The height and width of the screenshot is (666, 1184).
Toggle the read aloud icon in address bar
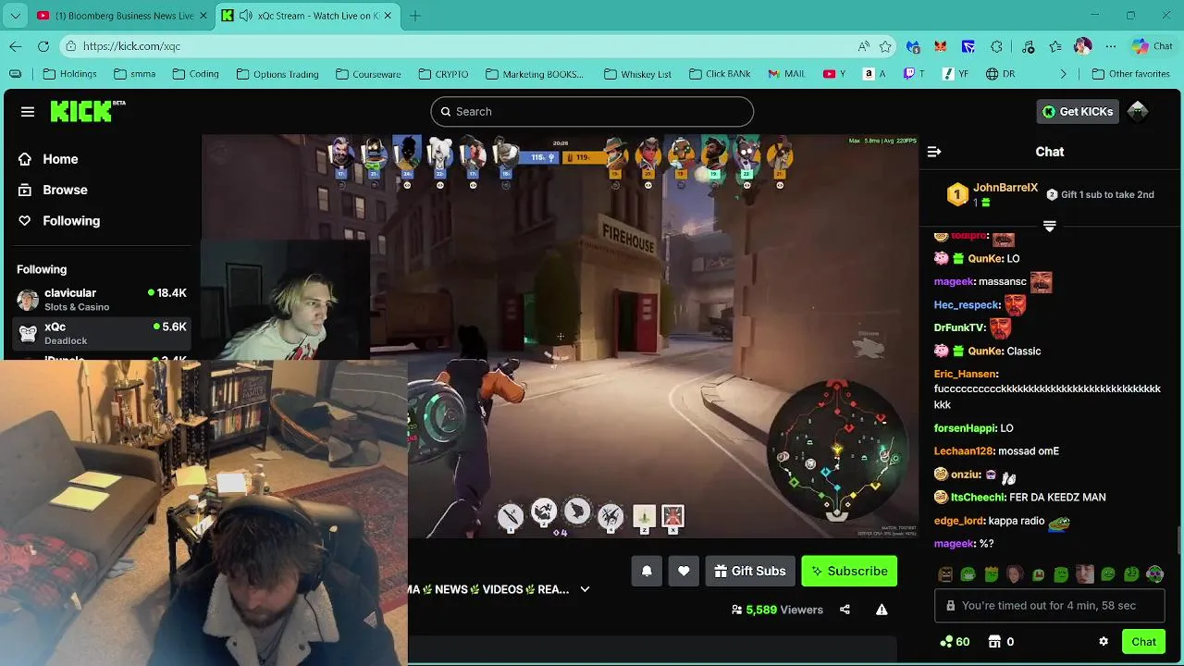click(863, 46)
